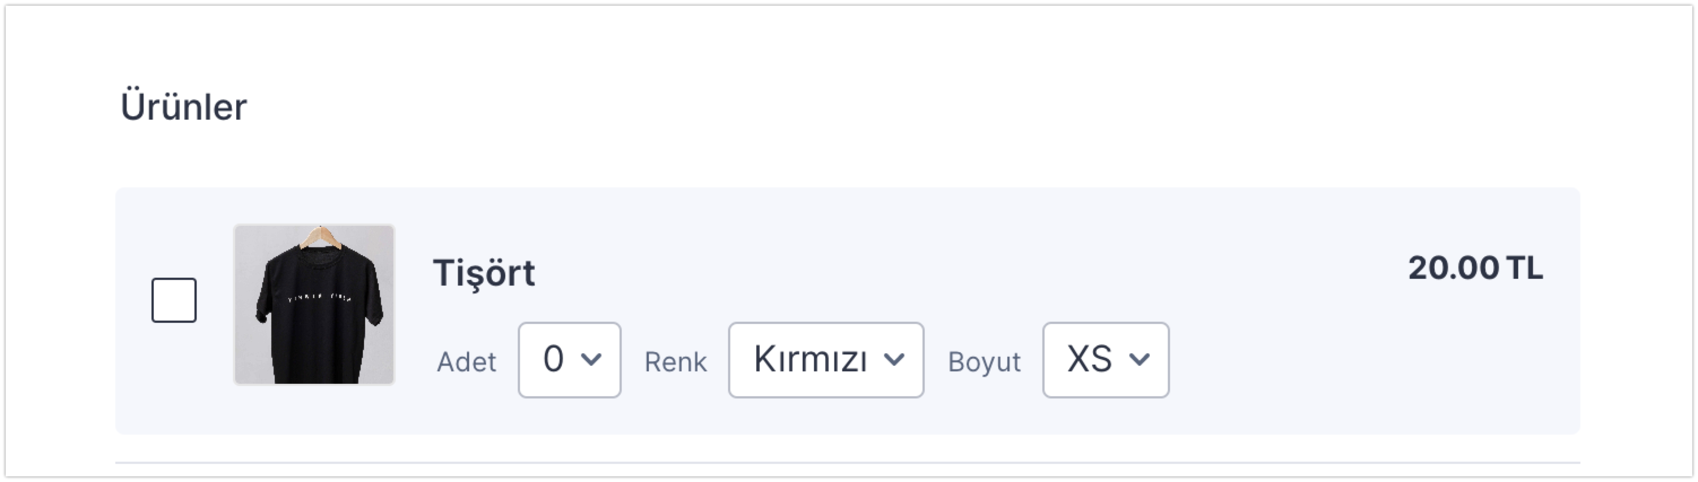
Task: Click the chevron arrow next to Kırmızı
Action: (x=894, y=360)
